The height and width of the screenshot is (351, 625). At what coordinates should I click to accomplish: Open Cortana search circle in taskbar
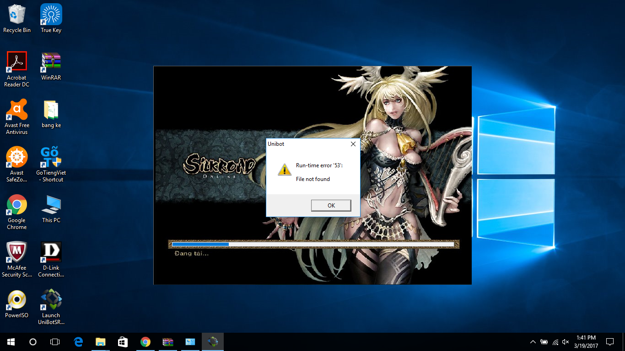33,342
